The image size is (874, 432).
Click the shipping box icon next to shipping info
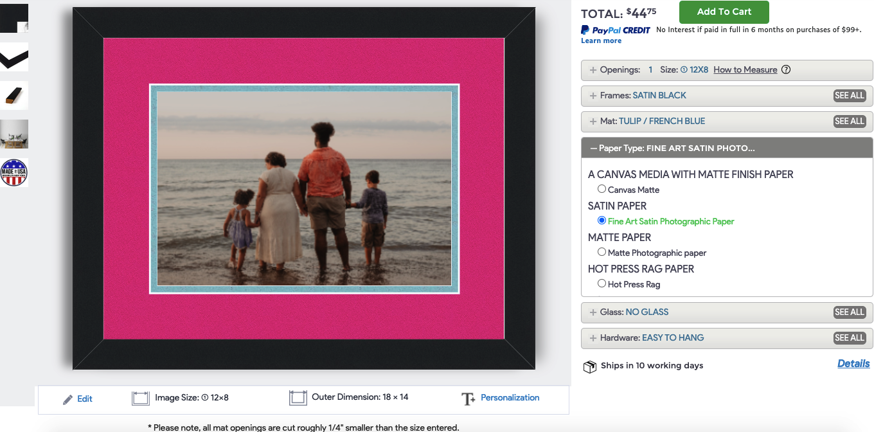tap(590, 366)
